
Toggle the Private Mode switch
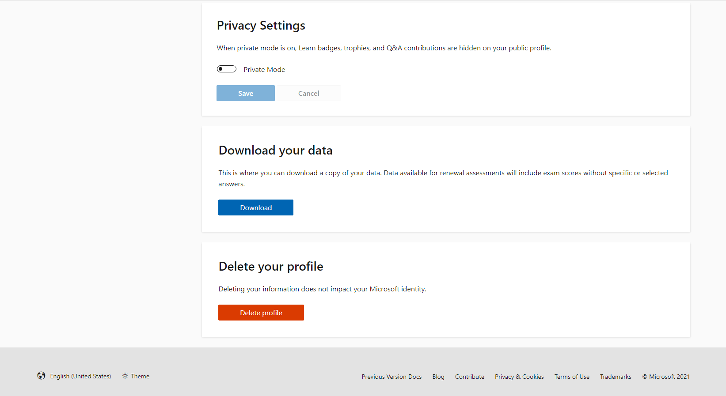(227, 69)
